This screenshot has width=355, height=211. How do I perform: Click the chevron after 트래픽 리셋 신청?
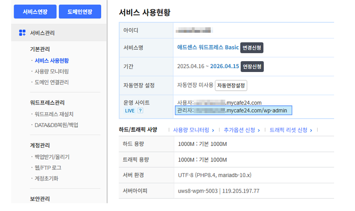tap(311, 130)
